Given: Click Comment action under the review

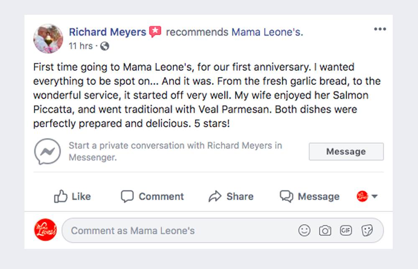Looking at the screenshot, I should pyautogui.click(x=152, y=197).
